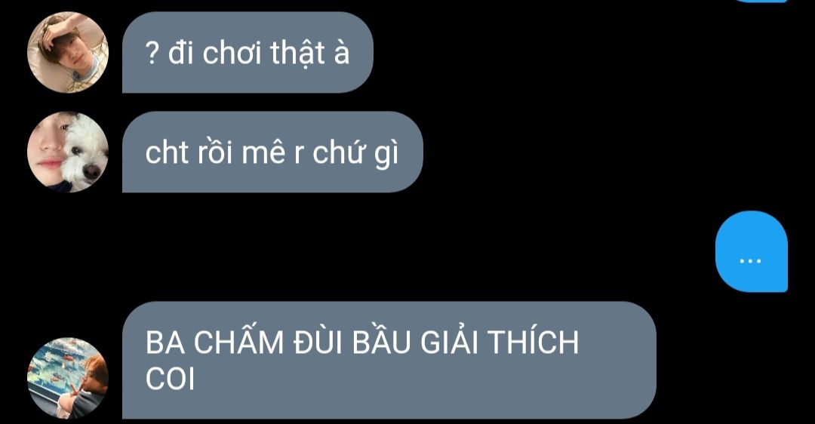Image resolution: width=815 pixels, height=424 pixels.
Task: Select the blue outgoing message bubble
Action: coord(752,251)
